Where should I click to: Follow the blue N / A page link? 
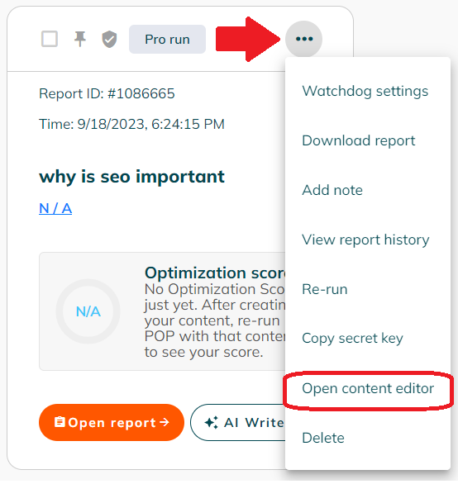click(55, 208)
